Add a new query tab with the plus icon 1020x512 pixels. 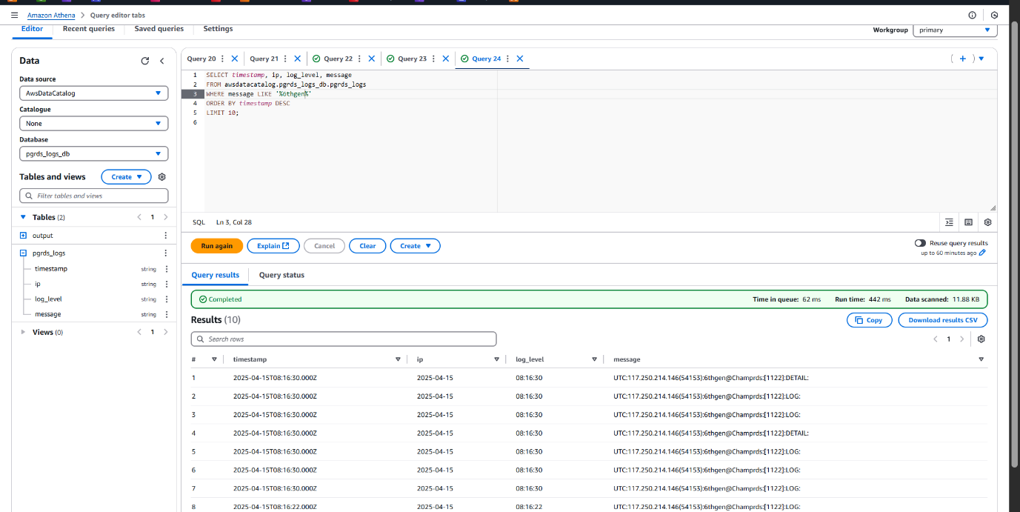pyautogui.click(x=963, y=59)
